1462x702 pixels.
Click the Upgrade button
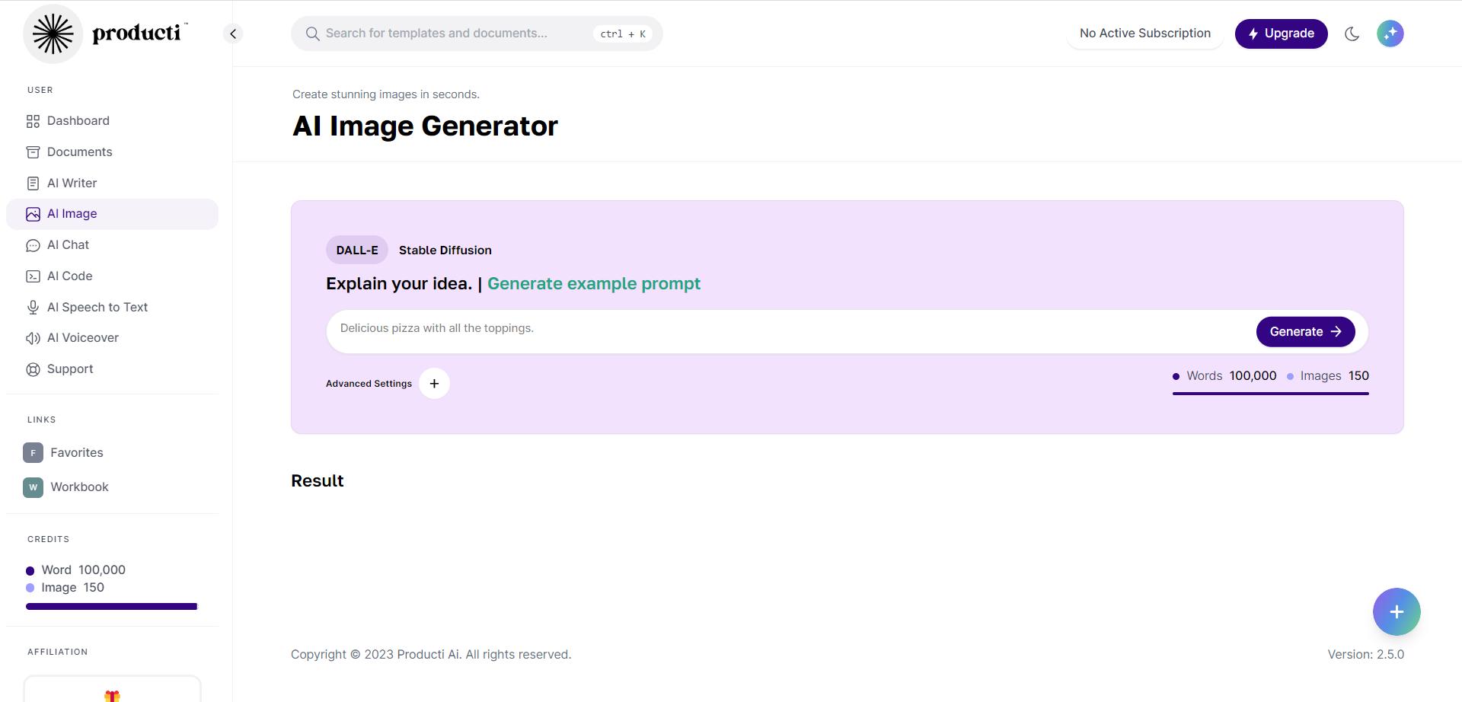pyautogui.click(x=1281, y=34)
